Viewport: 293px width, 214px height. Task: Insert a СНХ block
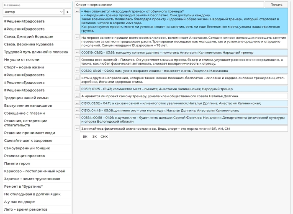coord(104,136)
